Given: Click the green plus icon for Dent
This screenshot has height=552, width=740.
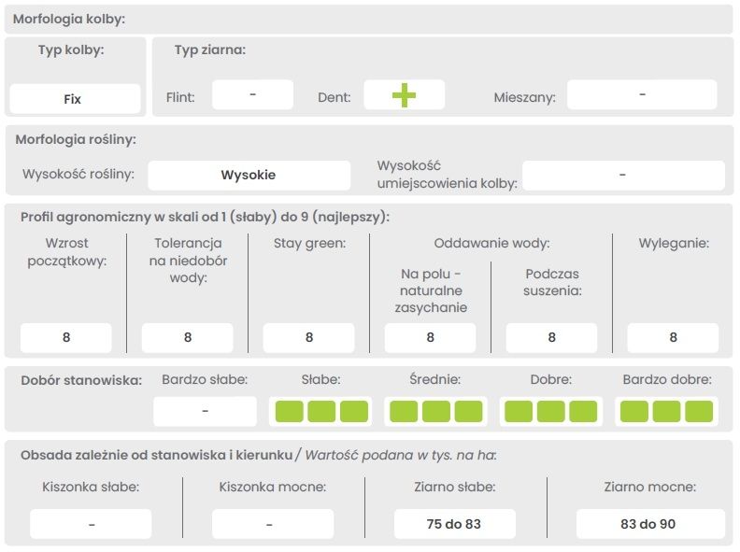Looking at the screenshot, I should 404,95.
